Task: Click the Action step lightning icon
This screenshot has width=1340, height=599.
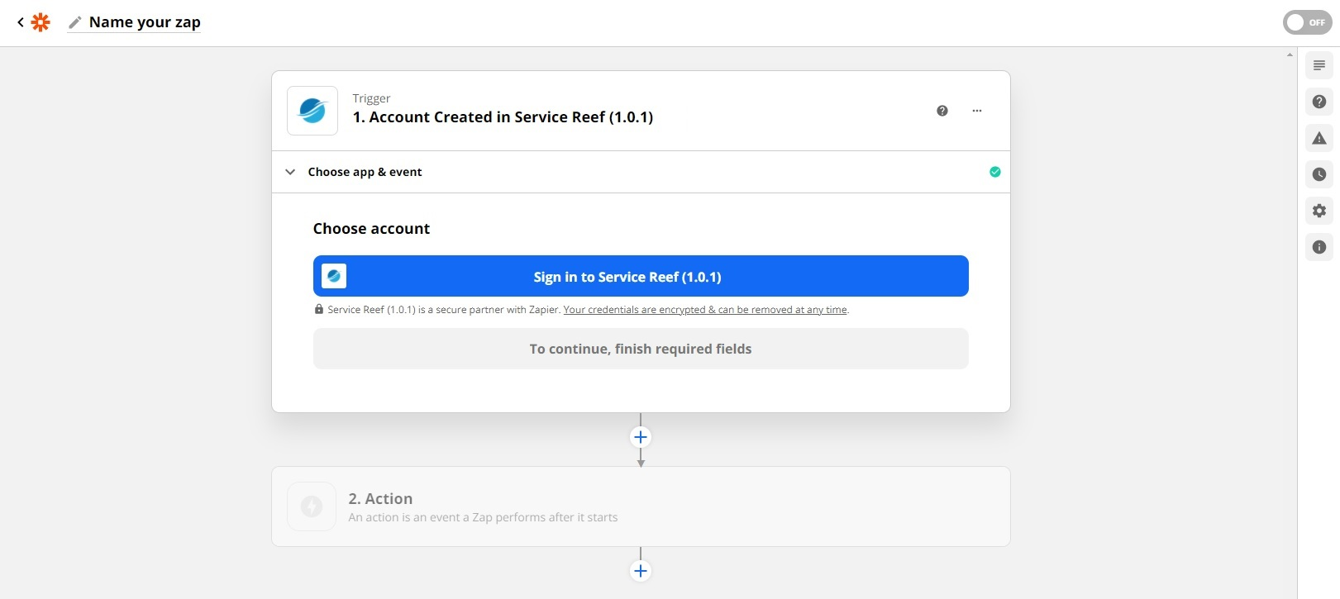Action: [x=312, y=506]
